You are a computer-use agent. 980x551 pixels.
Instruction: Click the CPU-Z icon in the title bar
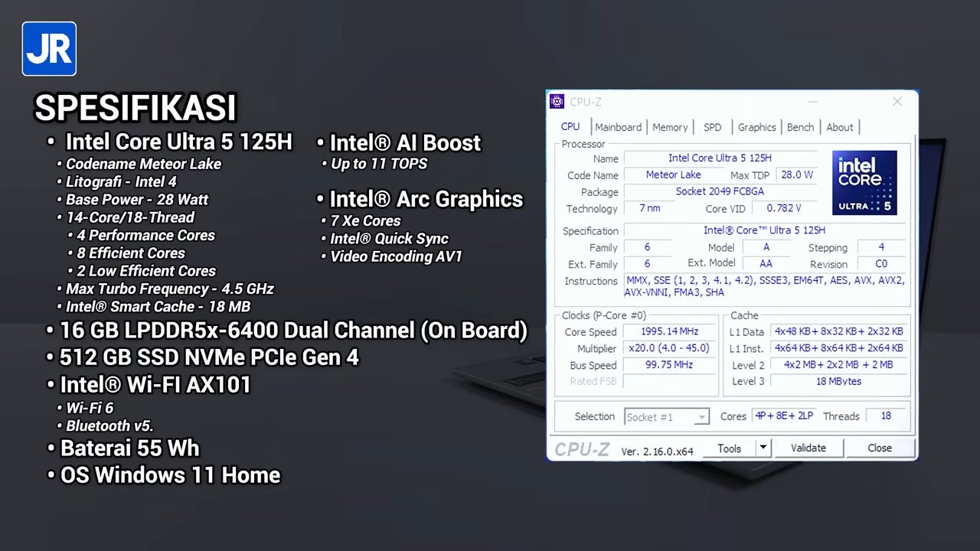pyautogui.click(x=557, y=101)
